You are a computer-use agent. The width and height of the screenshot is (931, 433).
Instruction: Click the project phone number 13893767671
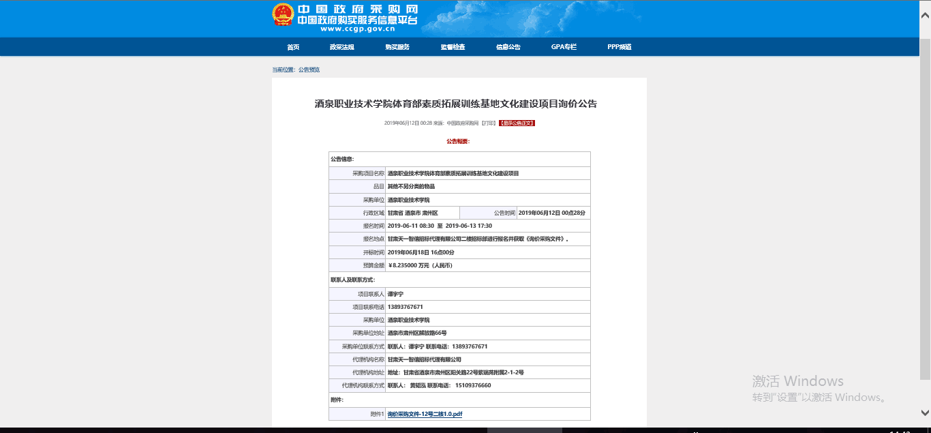click(405, 307)
